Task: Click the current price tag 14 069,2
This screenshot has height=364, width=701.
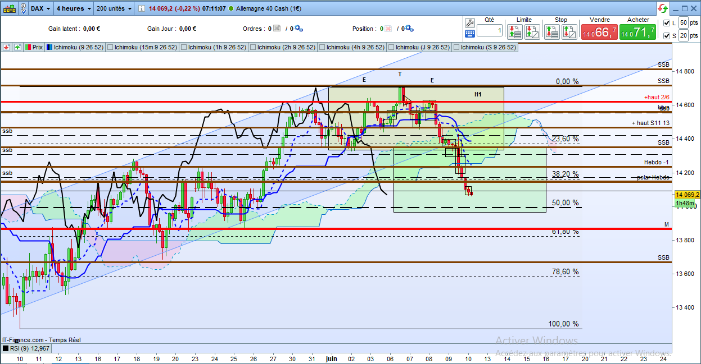Action: point(686,195)
